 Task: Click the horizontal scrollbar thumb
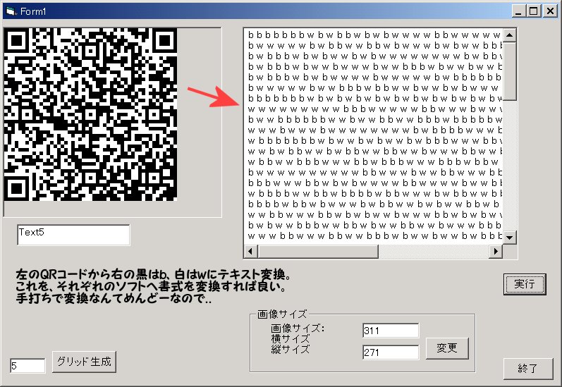point(317,251)
